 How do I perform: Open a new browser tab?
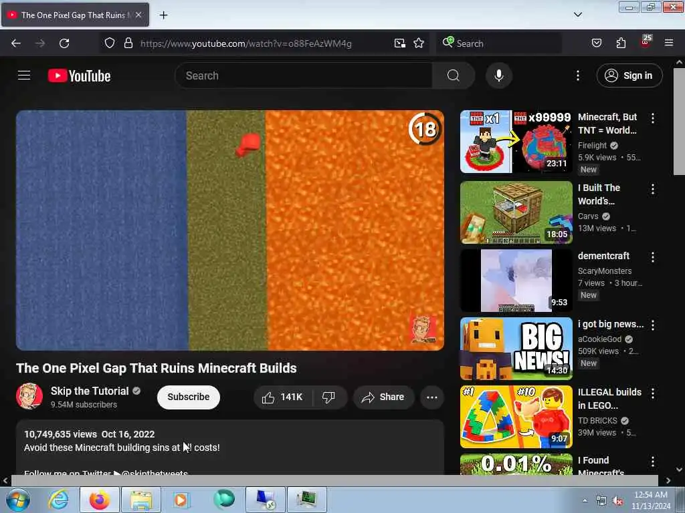(163, 15)
